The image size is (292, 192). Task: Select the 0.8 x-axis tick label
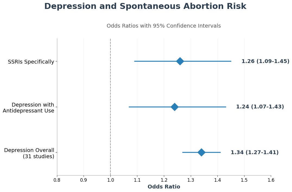coord(57,180)
